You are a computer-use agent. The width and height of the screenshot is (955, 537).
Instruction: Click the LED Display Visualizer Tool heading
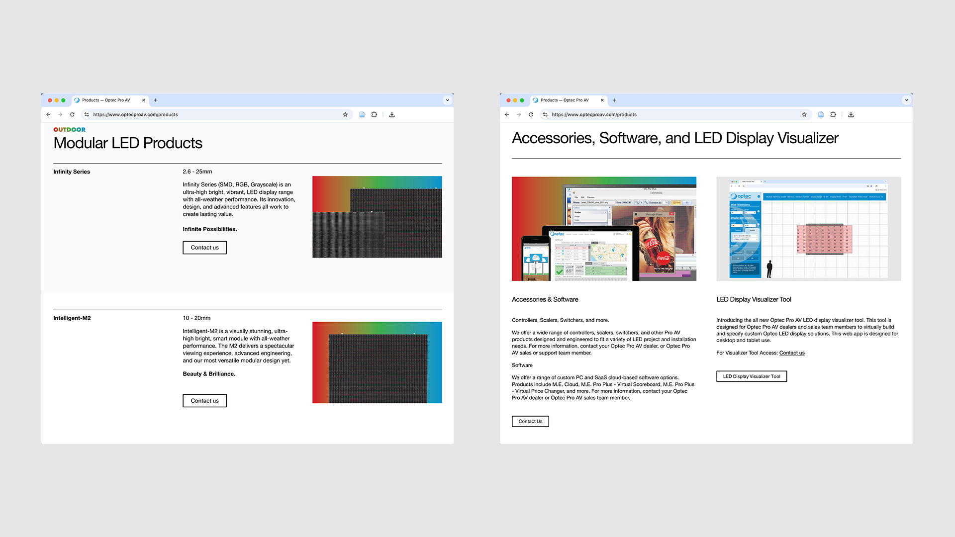(754, 299)
